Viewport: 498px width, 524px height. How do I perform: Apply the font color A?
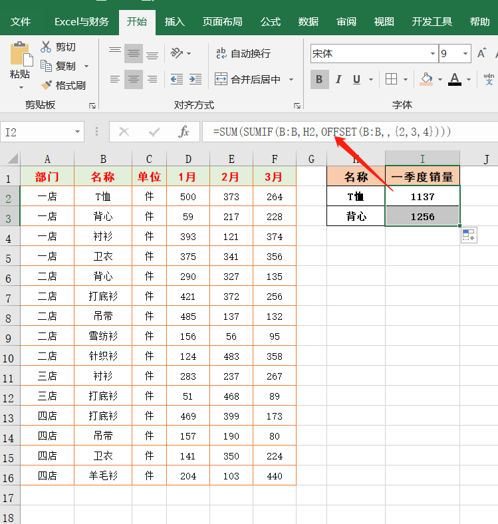pos(455,79)
